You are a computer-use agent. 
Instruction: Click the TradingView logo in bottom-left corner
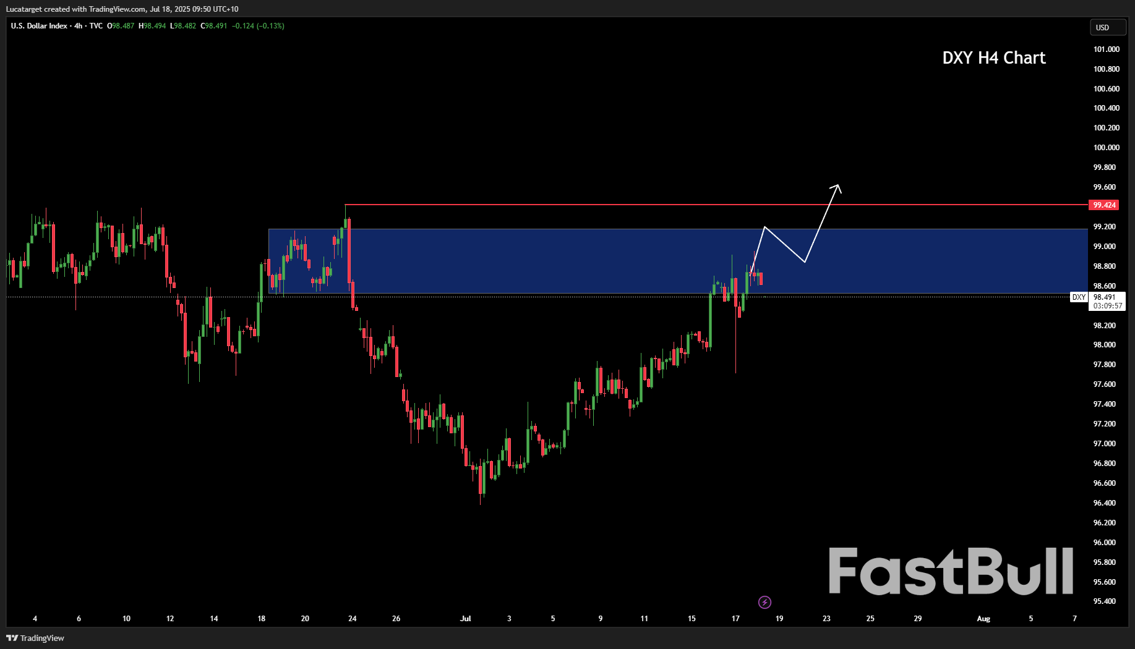coord(11,638)
